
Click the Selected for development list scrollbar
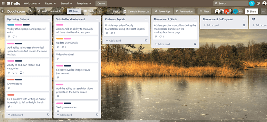99,36
